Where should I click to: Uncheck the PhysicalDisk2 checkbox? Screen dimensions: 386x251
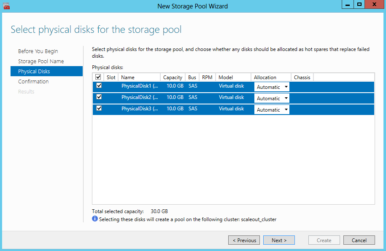pyautogui.click(x=99, y=97)
